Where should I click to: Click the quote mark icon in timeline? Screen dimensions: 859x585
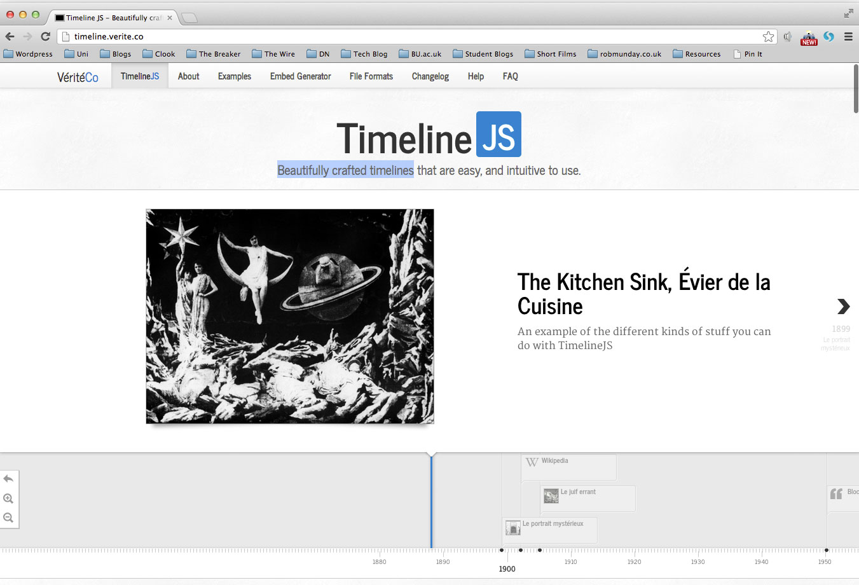836,493
